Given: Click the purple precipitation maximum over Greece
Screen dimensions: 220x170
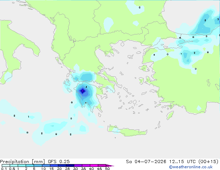Looking at the screenshot, I should (x=83, y=91).
